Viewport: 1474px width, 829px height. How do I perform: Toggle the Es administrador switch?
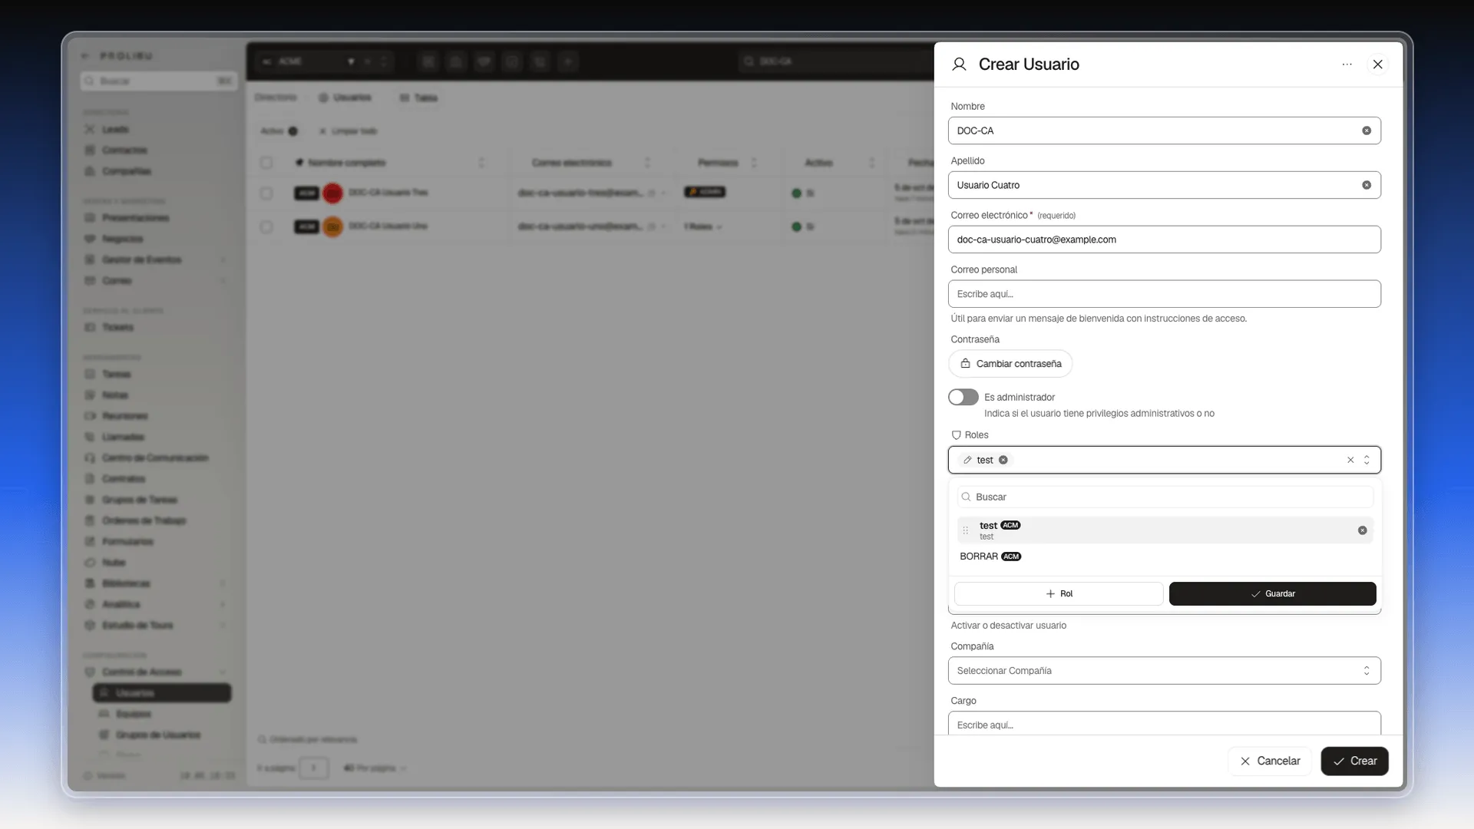[x=963, y=397]
